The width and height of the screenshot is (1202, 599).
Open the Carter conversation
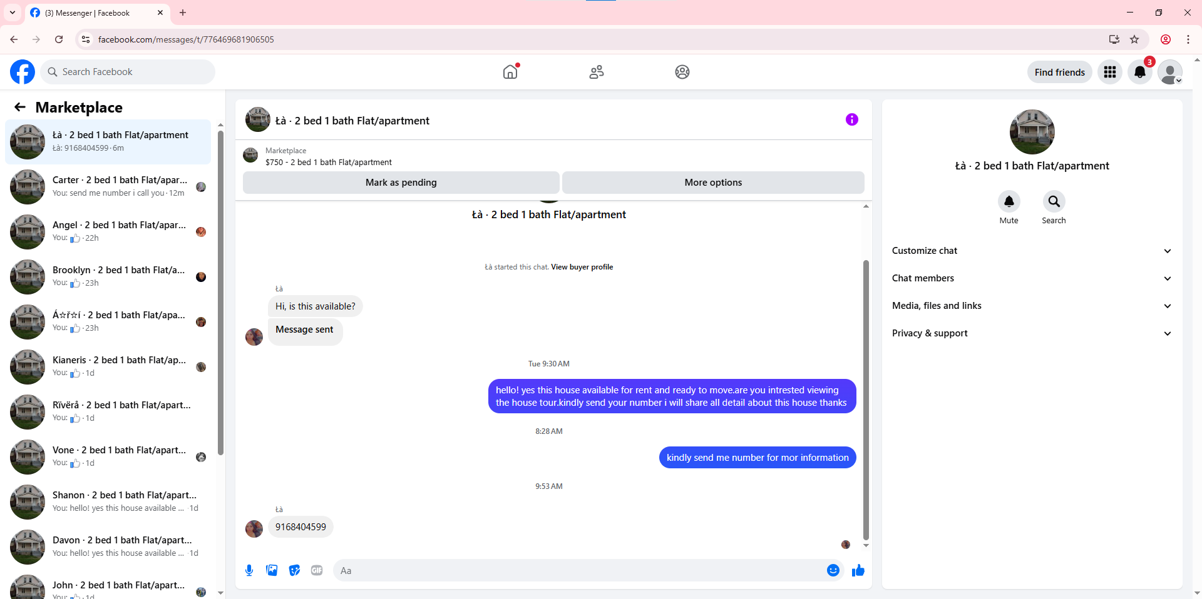click(108, 187)
